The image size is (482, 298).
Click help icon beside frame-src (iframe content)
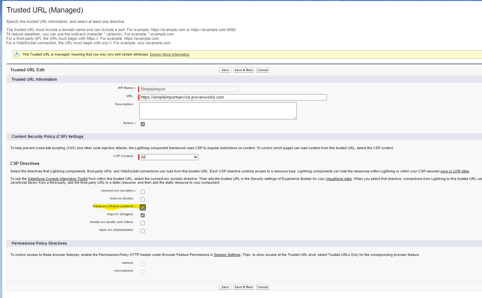click(135, 207)
